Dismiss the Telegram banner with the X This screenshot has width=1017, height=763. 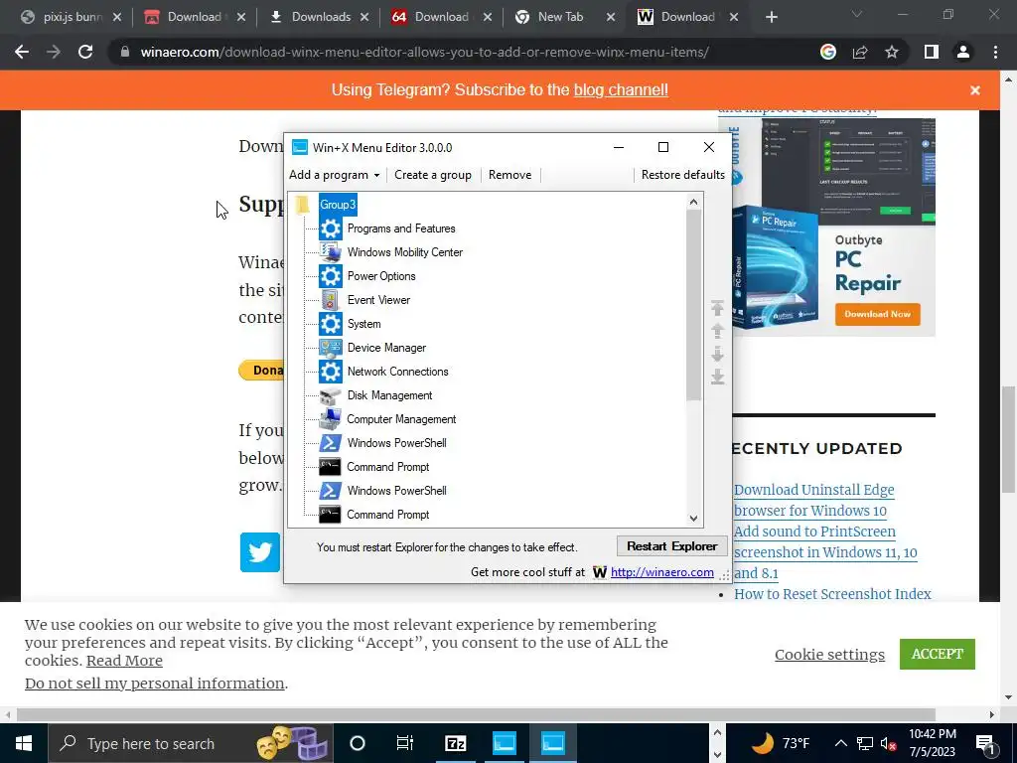click(975, 90)
